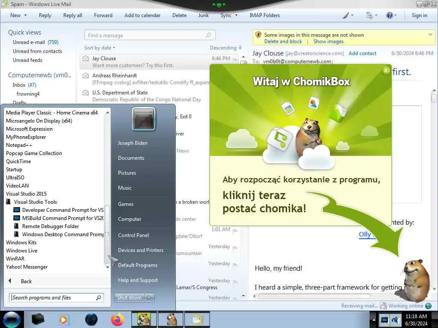Toggle Descending sort order
438x328 pixels.
click(226, 48)
